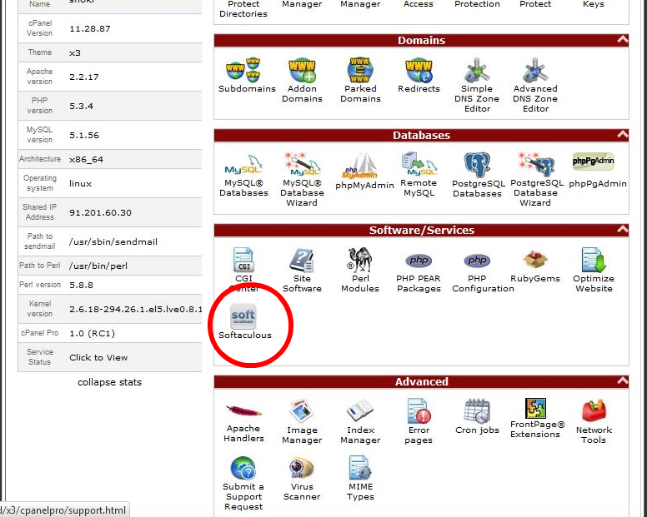Launch the Softaculous installer
Image resolution: width=647 pixels, height=517 pixels.
pyautogui.click(x=244, y=321)
